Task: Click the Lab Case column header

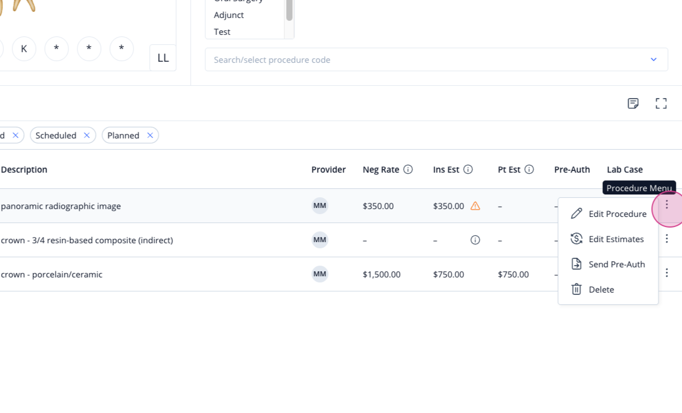Action: pos(625,169)
